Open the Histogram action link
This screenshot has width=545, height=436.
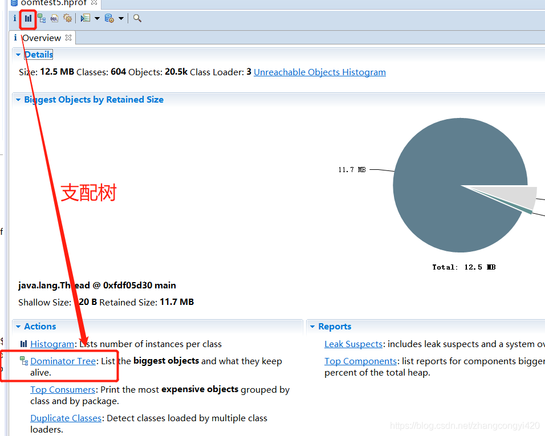52,344
